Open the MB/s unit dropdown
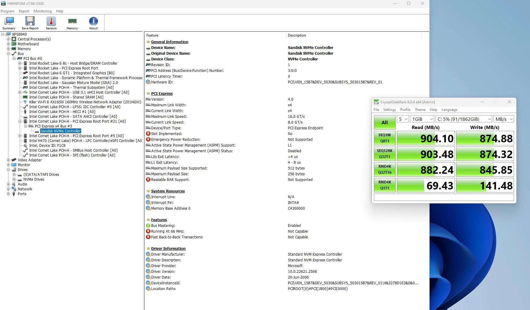530x310 pixels. coord(504,119)
